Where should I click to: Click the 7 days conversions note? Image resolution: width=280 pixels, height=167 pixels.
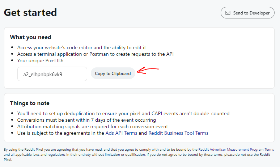(86, 120)
